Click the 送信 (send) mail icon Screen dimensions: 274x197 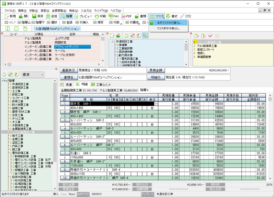(48, 16)
